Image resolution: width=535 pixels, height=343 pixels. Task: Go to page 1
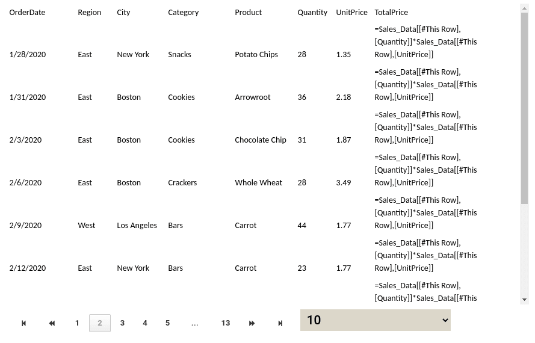77,323
